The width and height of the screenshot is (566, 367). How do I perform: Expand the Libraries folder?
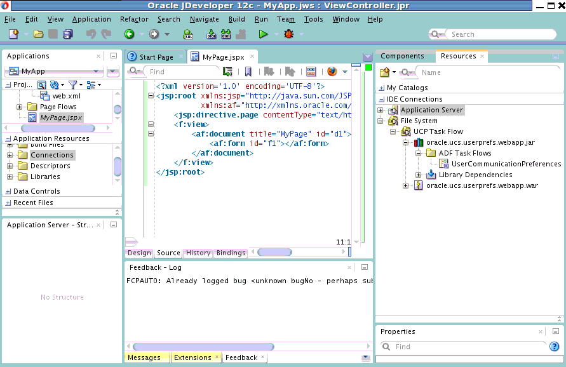(10, 177)
